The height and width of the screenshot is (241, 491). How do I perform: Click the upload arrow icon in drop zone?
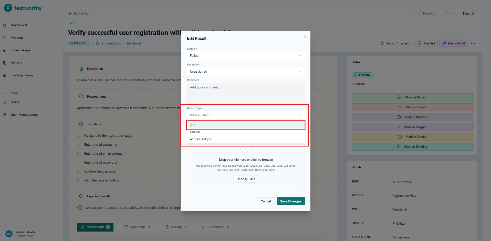click(x=246, y=150)
